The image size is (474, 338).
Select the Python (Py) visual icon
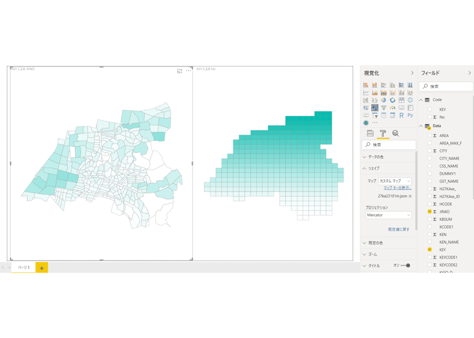coord(410,115)
